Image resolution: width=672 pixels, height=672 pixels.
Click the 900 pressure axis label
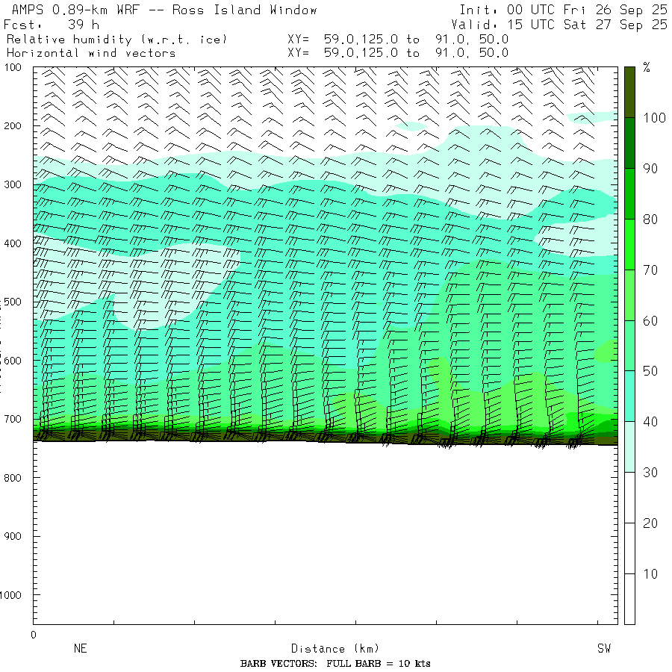(13, 536)
